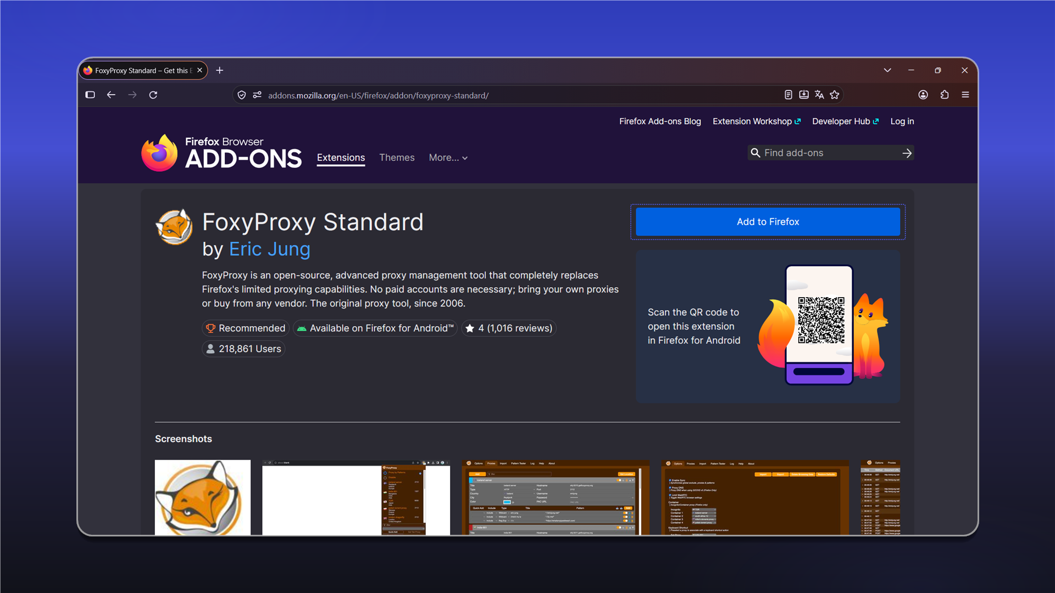
Task: Open the 4 star reviews link
Action: tap(509, 328)
